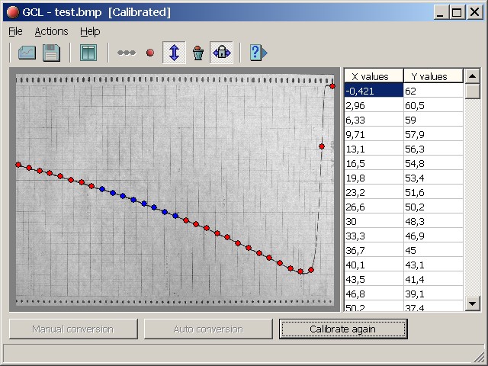Click the open image toolbar icon
488x366 pixels.
(27, 53)
